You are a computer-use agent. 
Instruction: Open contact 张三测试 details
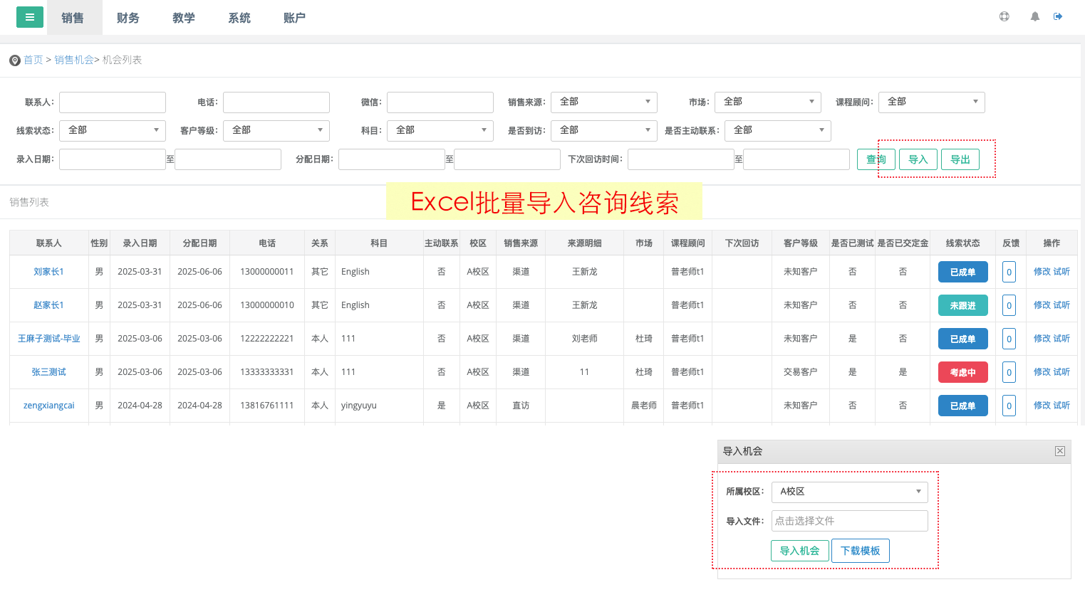pyautogui.click(x=48, y=372)
